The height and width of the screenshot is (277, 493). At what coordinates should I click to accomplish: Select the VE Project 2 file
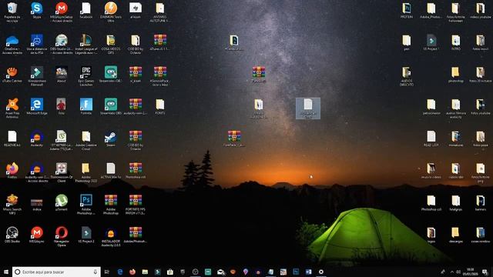pyautogui.click(x=86, y=235)
